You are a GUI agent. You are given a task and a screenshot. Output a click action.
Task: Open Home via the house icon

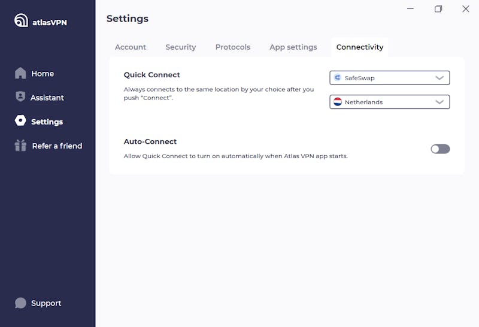pyautogui.click(x=20, y=73)
